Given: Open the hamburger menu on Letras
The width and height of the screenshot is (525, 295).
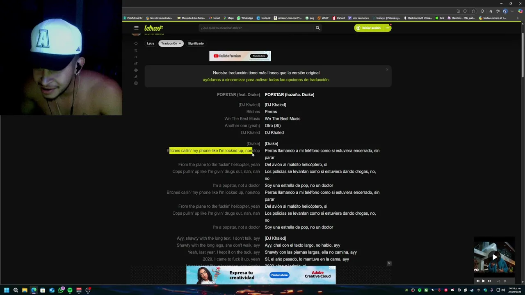Looking at the screenshot, I should click(x=136, y=28).
